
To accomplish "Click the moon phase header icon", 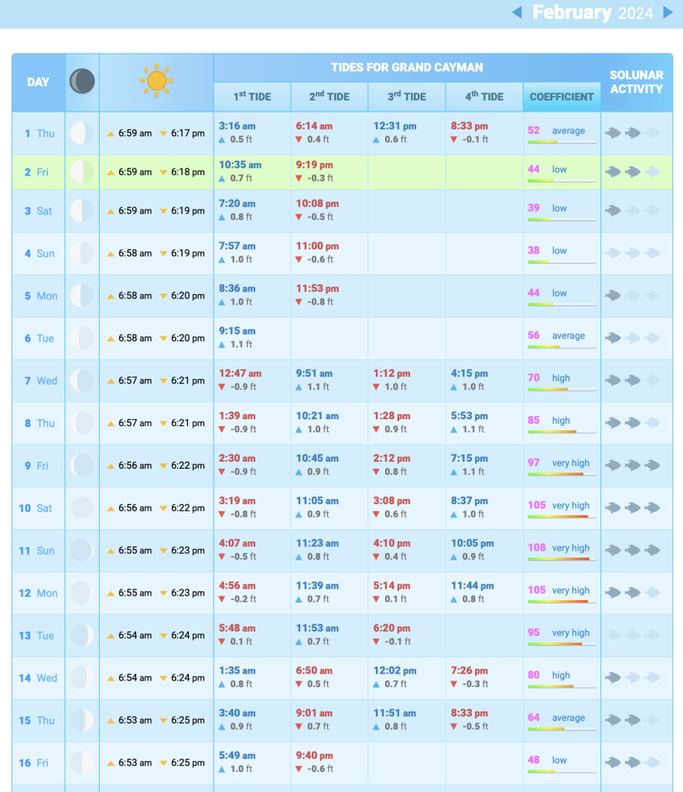I will pyautogui.click(x=82, y=81).
